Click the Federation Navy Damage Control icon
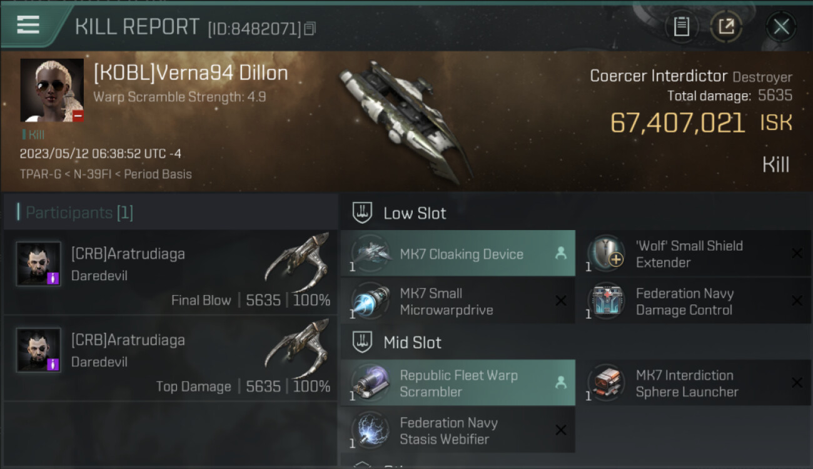The image size is (813, 469). point(605,301)
